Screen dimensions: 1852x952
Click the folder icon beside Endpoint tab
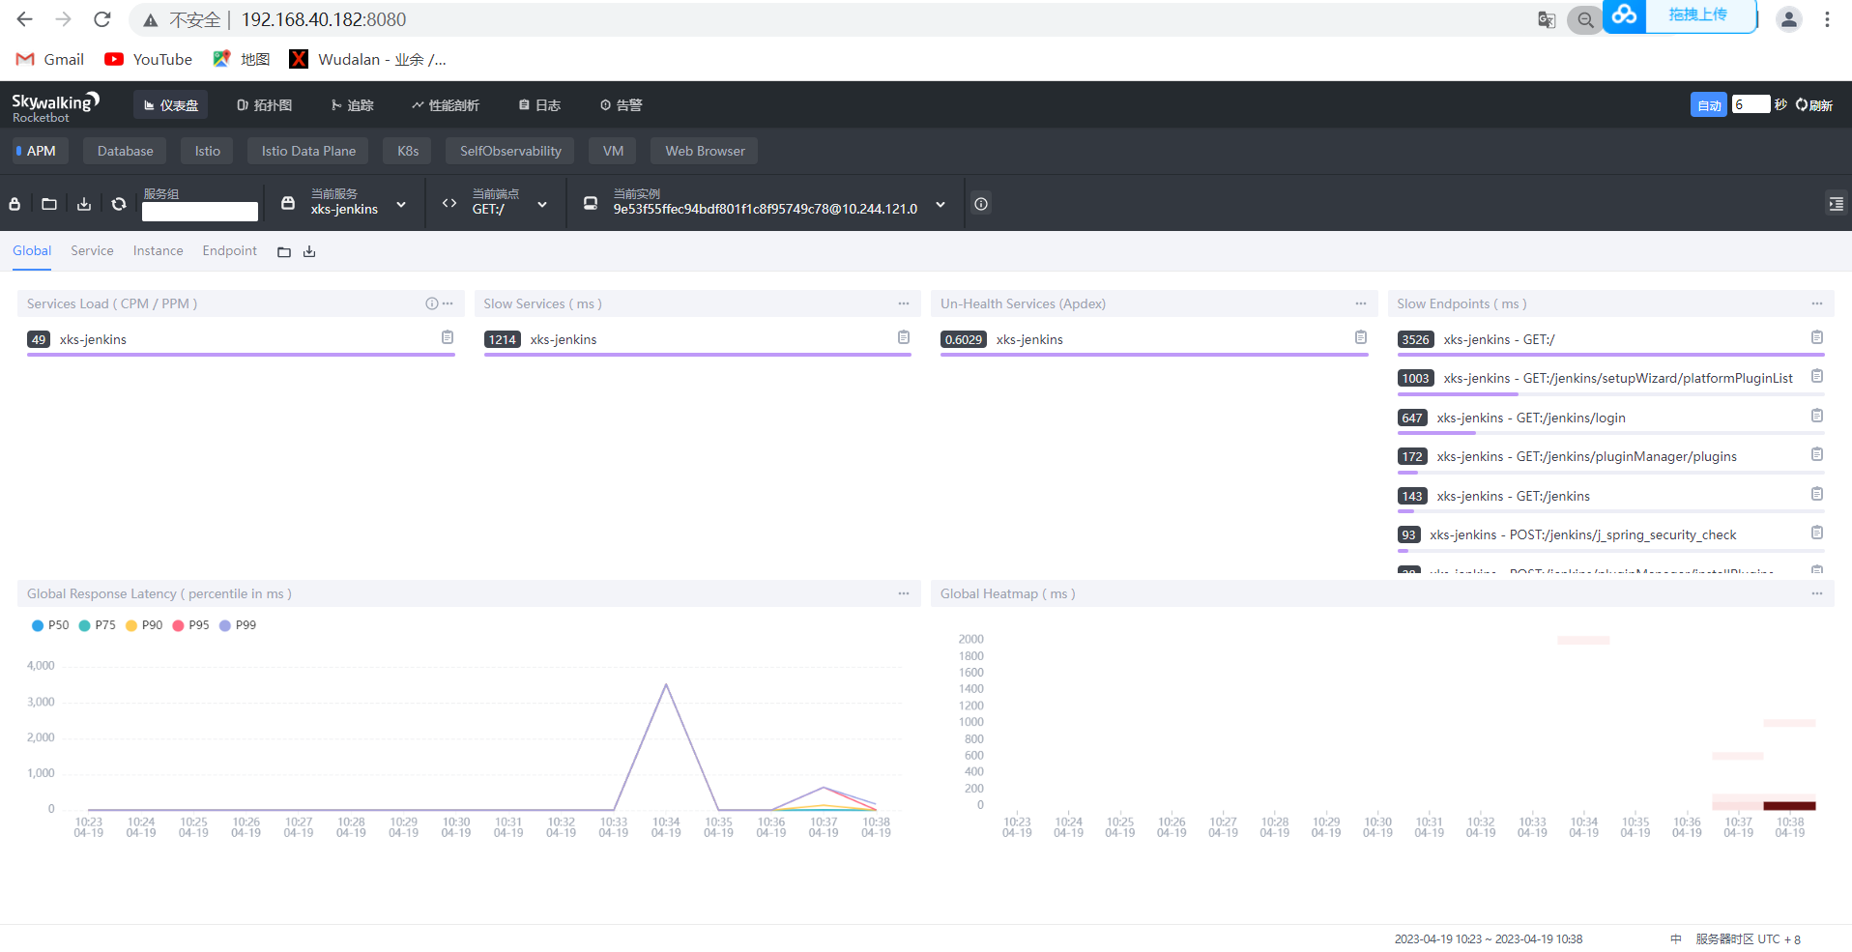tap(284, 252)
